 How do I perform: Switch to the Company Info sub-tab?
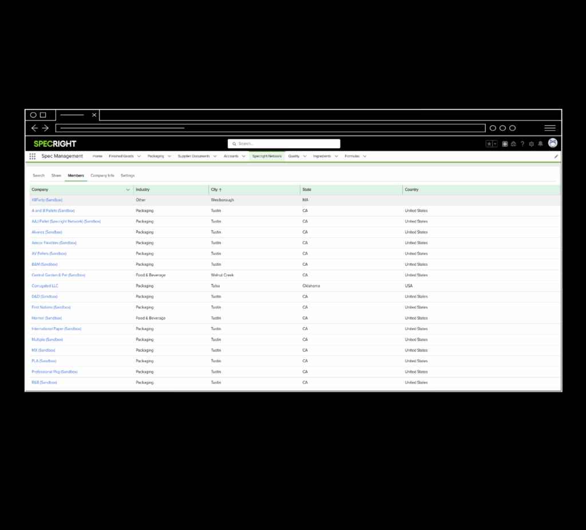pos(102,176)
